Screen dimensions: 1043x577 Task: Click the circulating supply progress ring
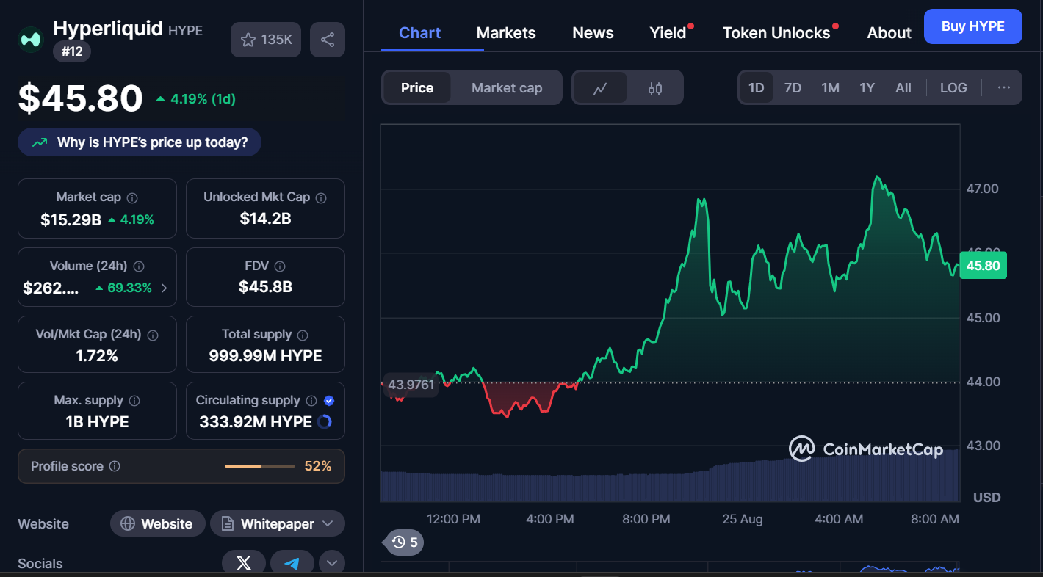click(324, 422)
